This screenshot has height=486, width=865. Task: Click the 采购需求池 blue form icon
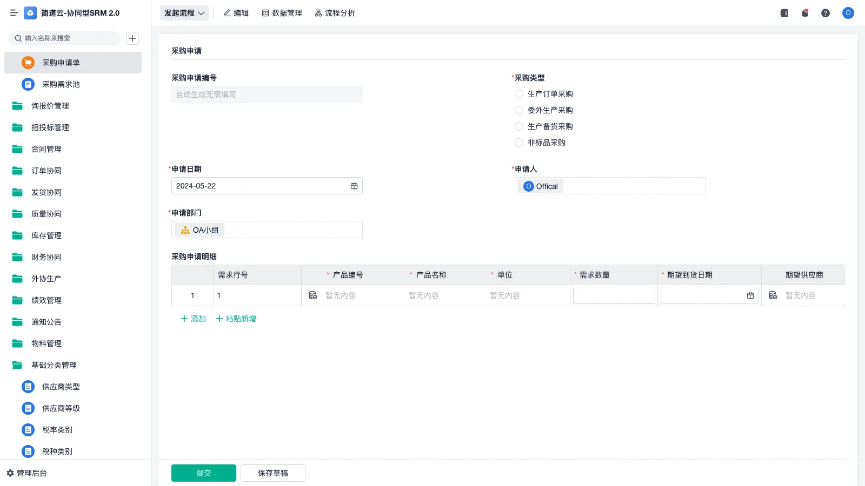coord(28,84)
